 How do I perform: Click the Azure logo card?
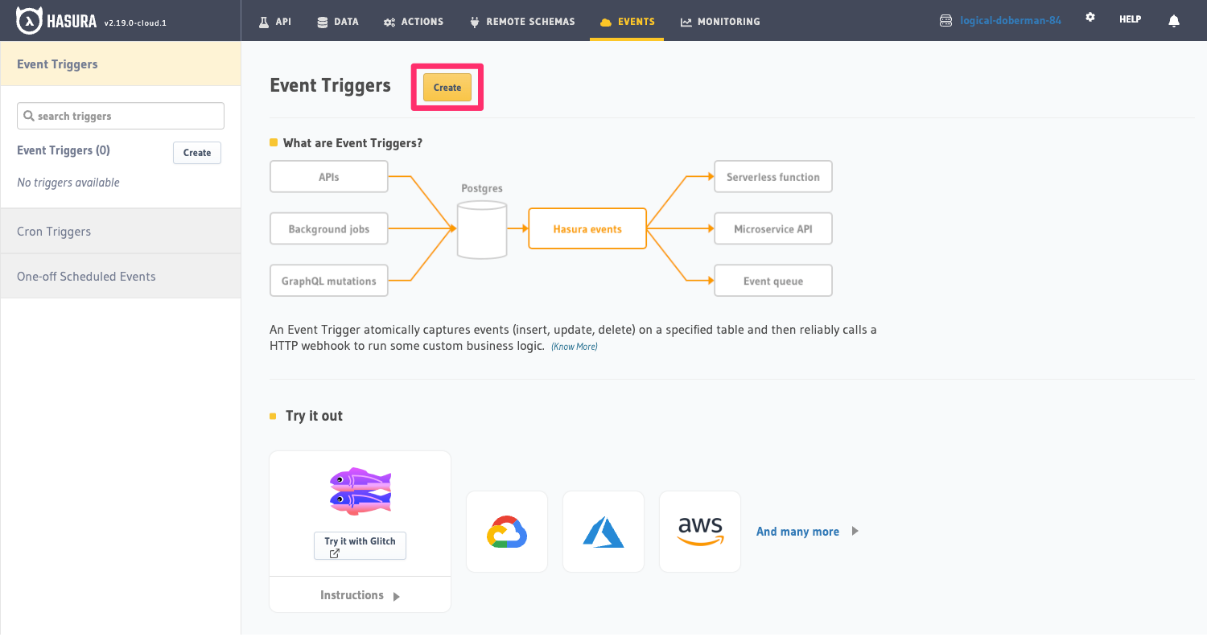[603, 532]
